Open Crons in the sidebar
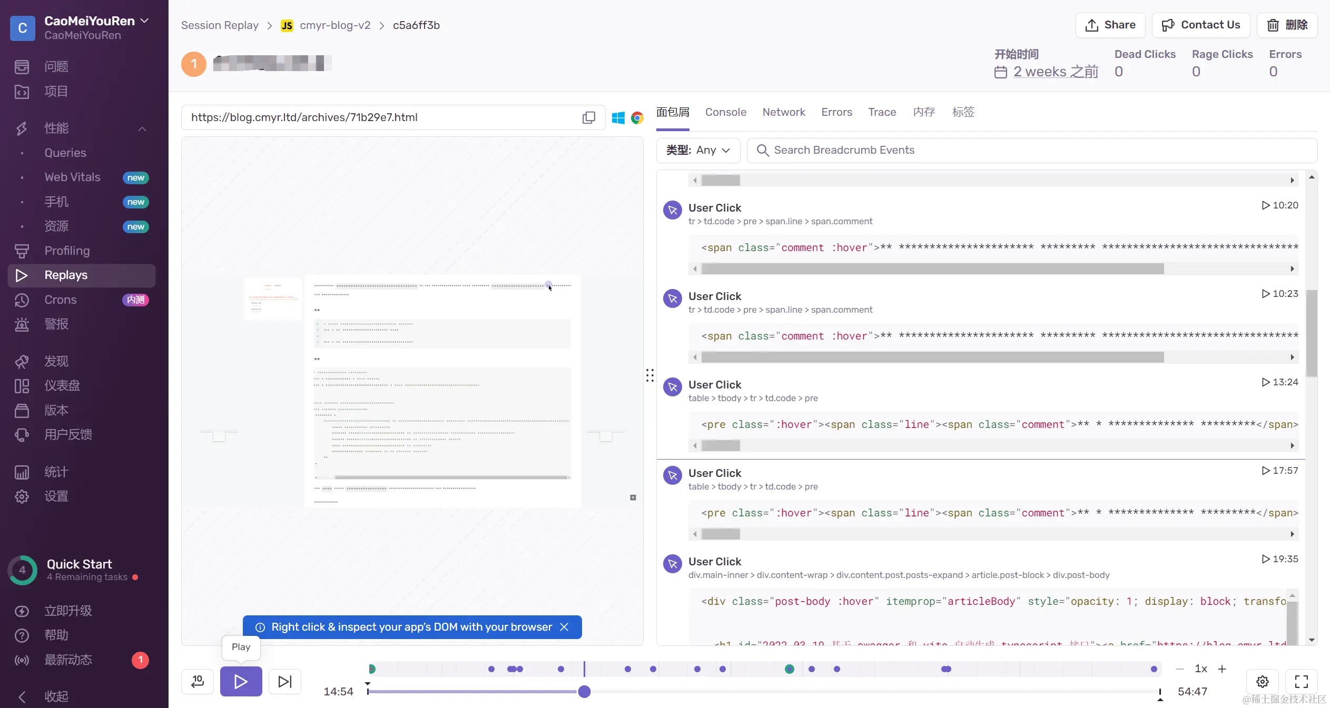This screenshot has height=708, width=1330. click(x=61, y=300)
